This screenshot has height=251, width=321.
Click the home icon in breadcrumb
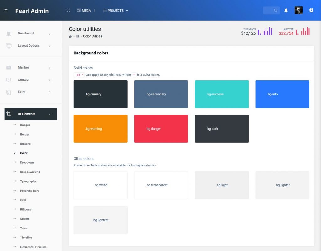tap(70, 36)
